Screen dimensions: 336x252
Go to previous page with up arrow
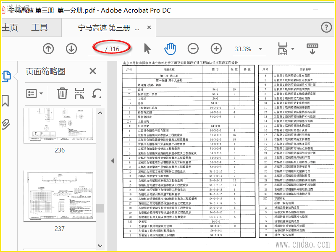(x=48, y=49)
